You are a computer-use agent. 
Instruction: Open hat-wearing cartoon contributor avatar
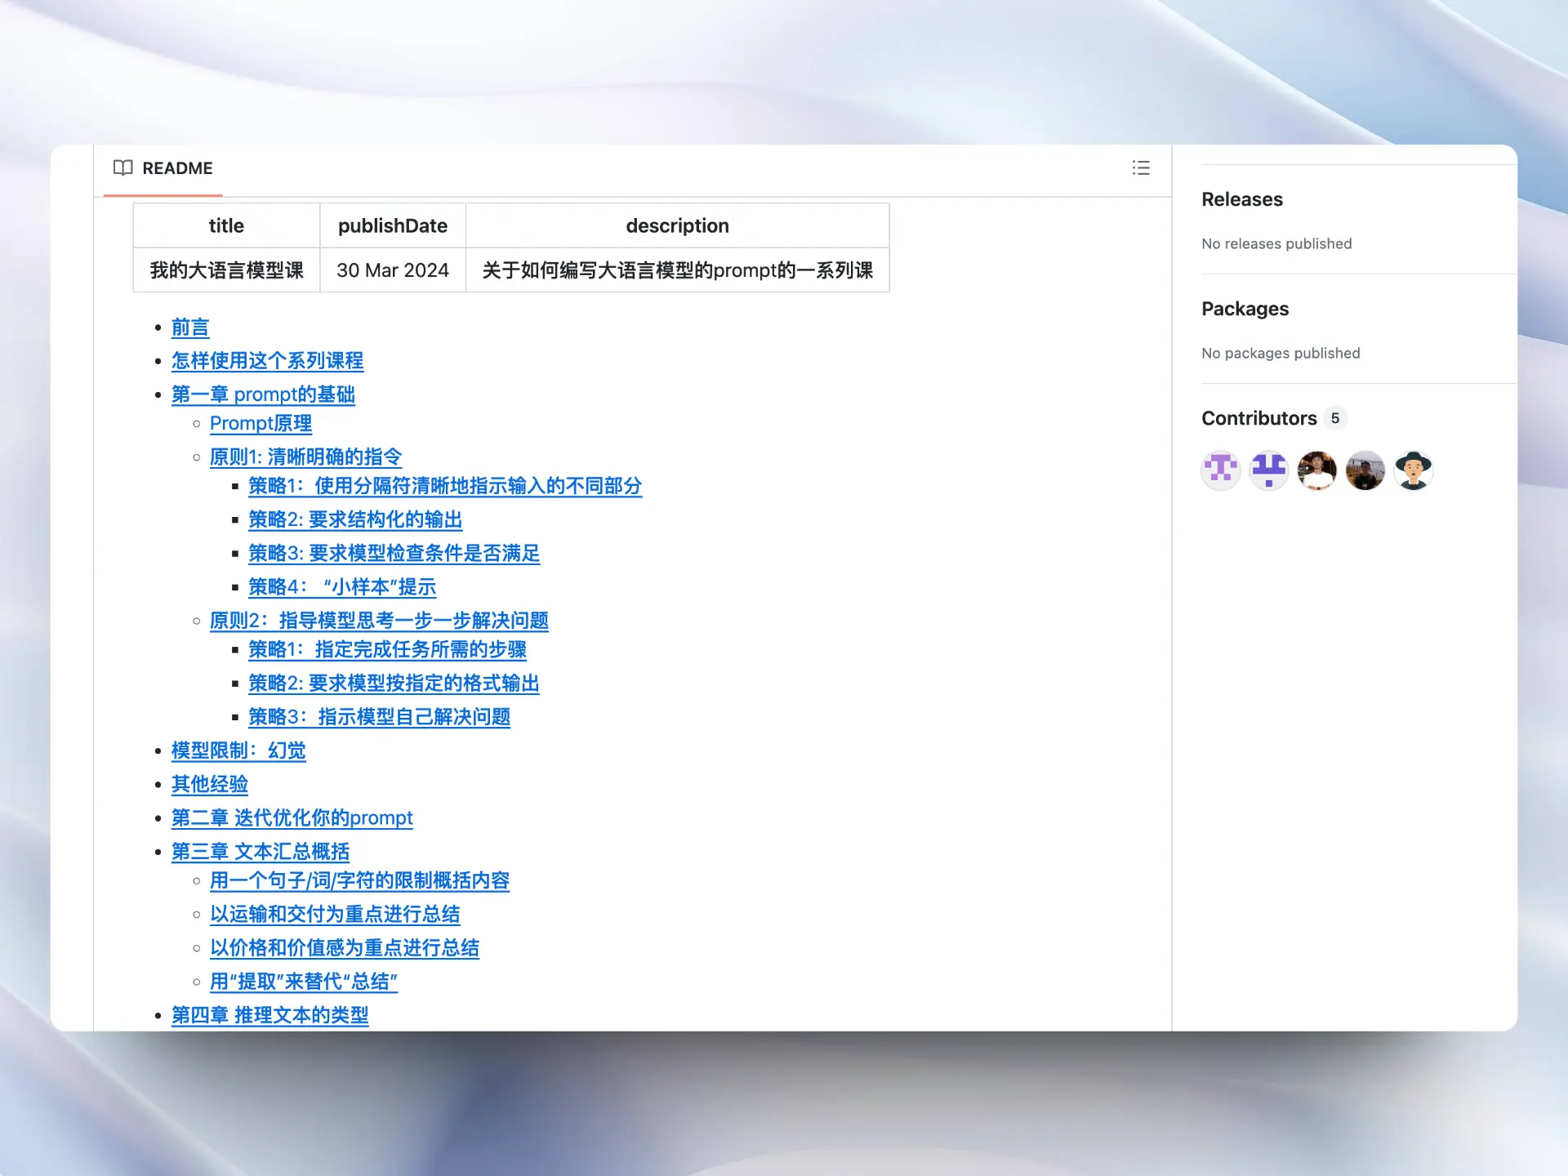coord(1414,470)
